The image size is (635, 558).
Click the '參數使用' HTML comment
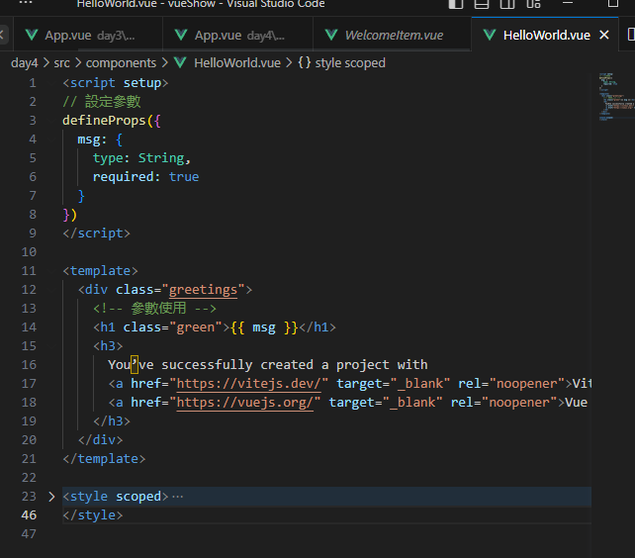click(154, 309)
